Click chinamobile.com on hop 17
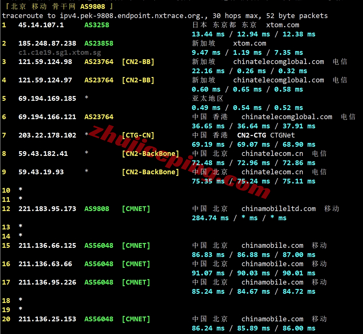The image size is (363, 334). tap(272, 282)
